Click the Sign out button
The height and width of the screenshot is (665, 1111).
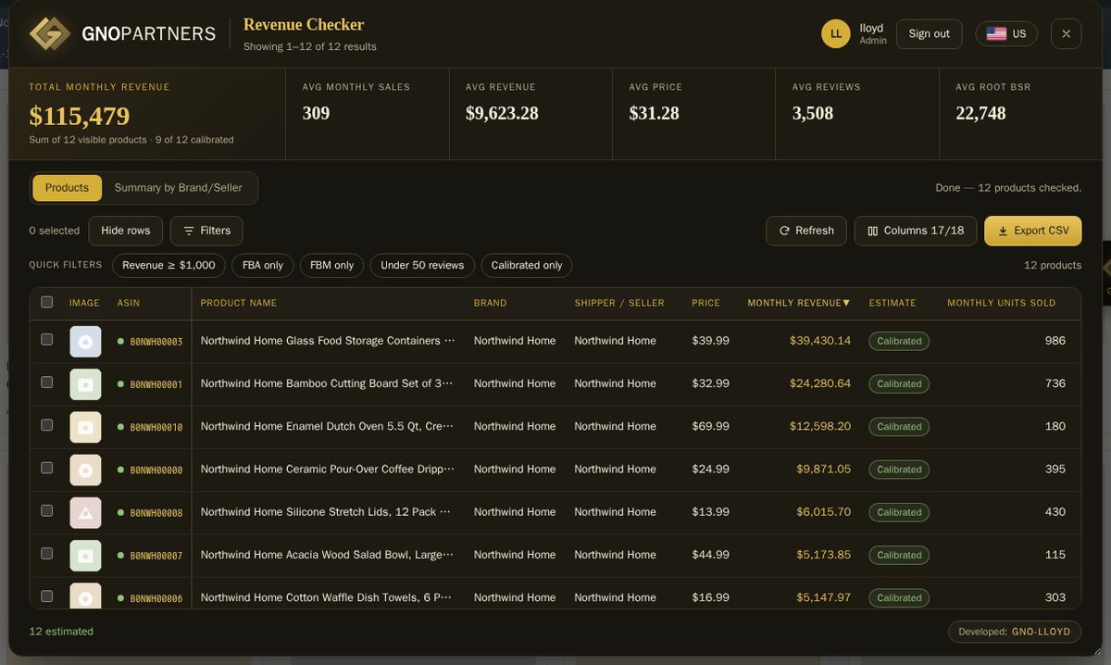[x=929, y=33]
